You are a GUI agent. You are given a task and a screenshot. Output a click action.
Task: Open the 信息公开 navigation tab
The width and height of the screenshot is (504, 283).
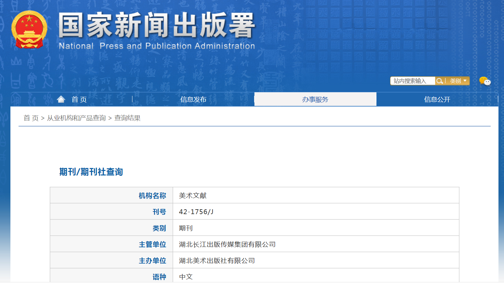point(437,99)
